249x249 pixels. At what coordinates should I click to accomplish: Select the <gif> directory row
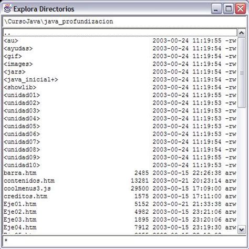point(120,56)
